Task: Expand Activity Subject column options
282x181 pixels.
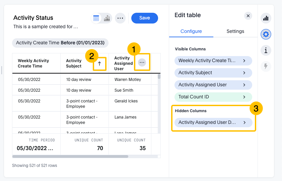Action: 213,73
